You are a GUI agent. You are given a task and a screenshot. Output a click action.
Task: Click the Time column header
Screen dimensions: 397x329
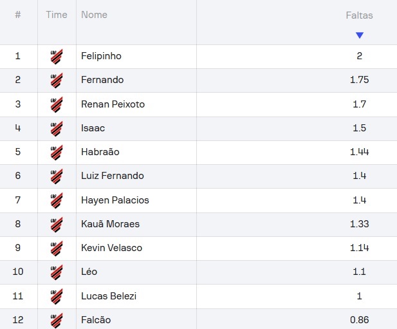tap(57, 15)
